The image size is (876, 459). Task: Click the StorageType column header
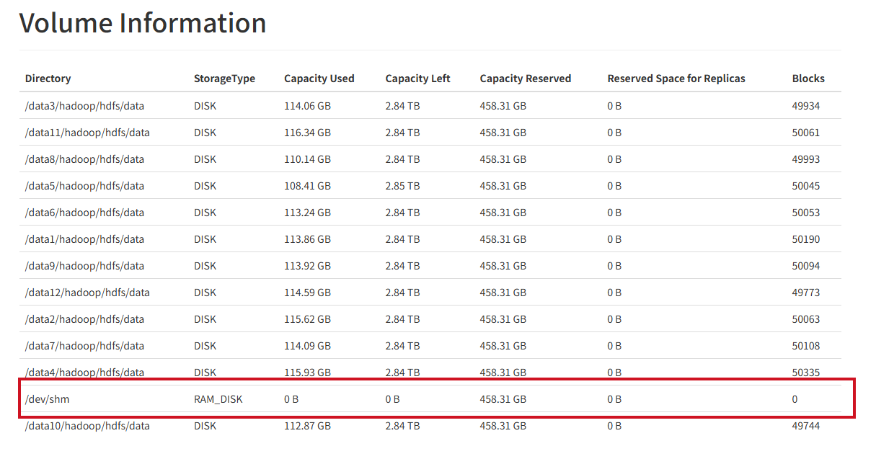point(224,79)
